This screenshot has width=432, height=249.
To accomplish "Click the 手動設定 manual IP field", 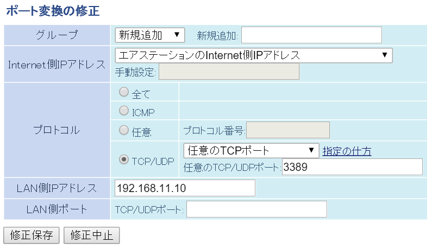I will 228,72.
